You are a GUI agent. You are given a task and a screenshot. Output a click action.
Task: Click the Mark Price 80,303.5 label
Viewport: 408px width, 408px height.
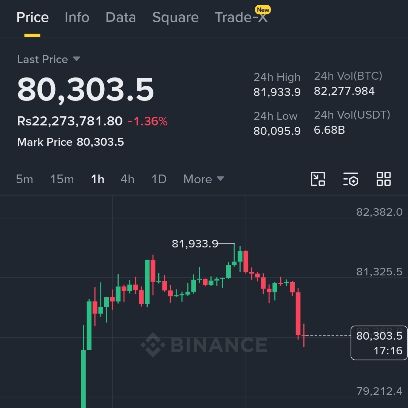click(x=70, y=142)
